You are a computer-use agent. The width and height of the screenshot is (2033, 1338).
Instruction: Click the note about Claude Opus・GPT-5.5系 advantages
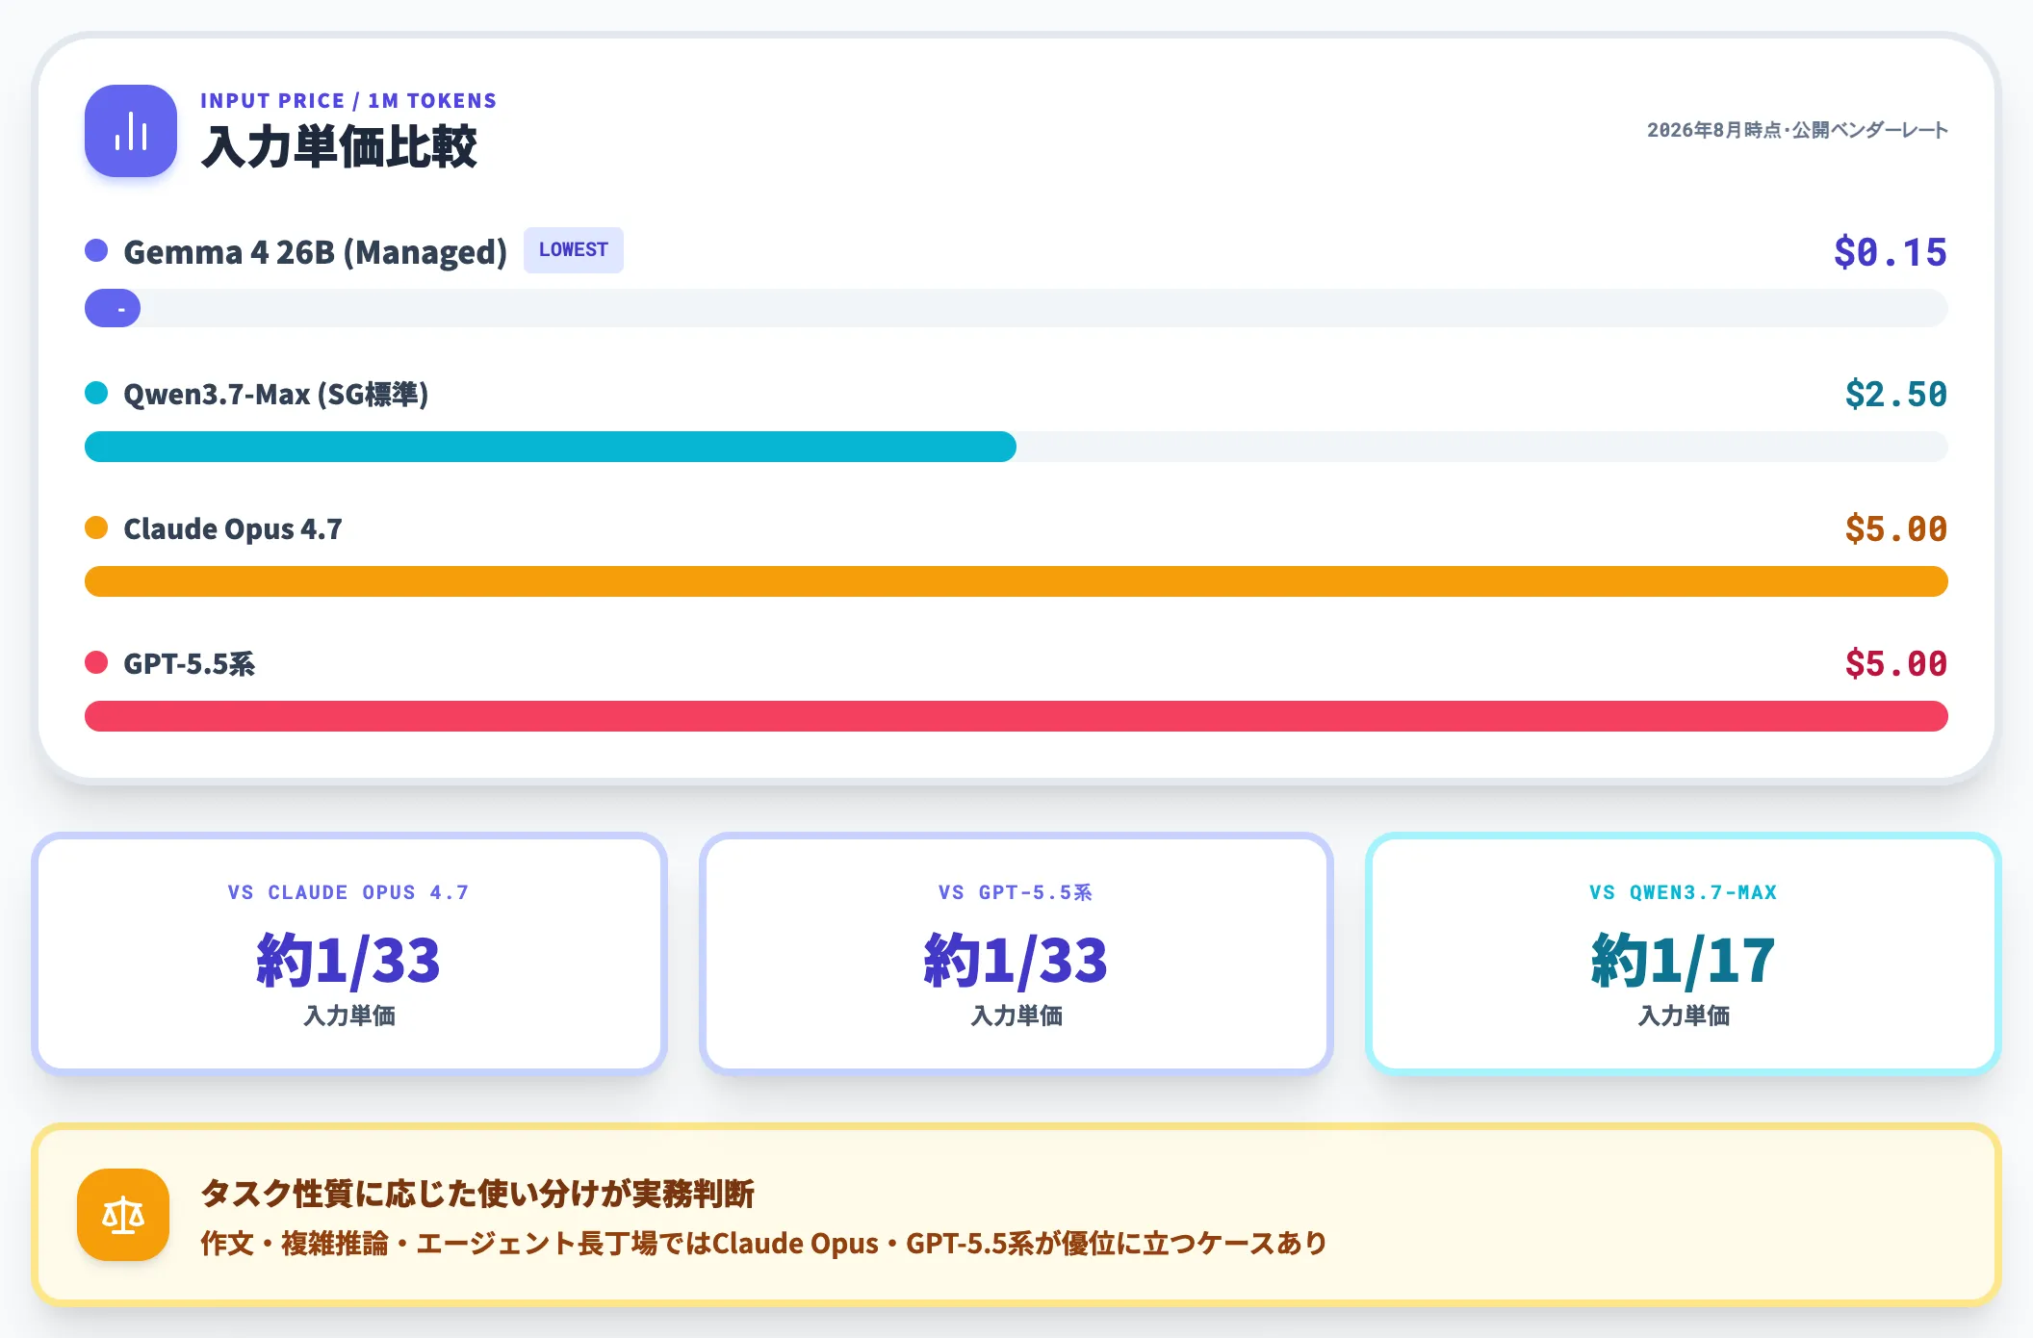pos(764,1244)
